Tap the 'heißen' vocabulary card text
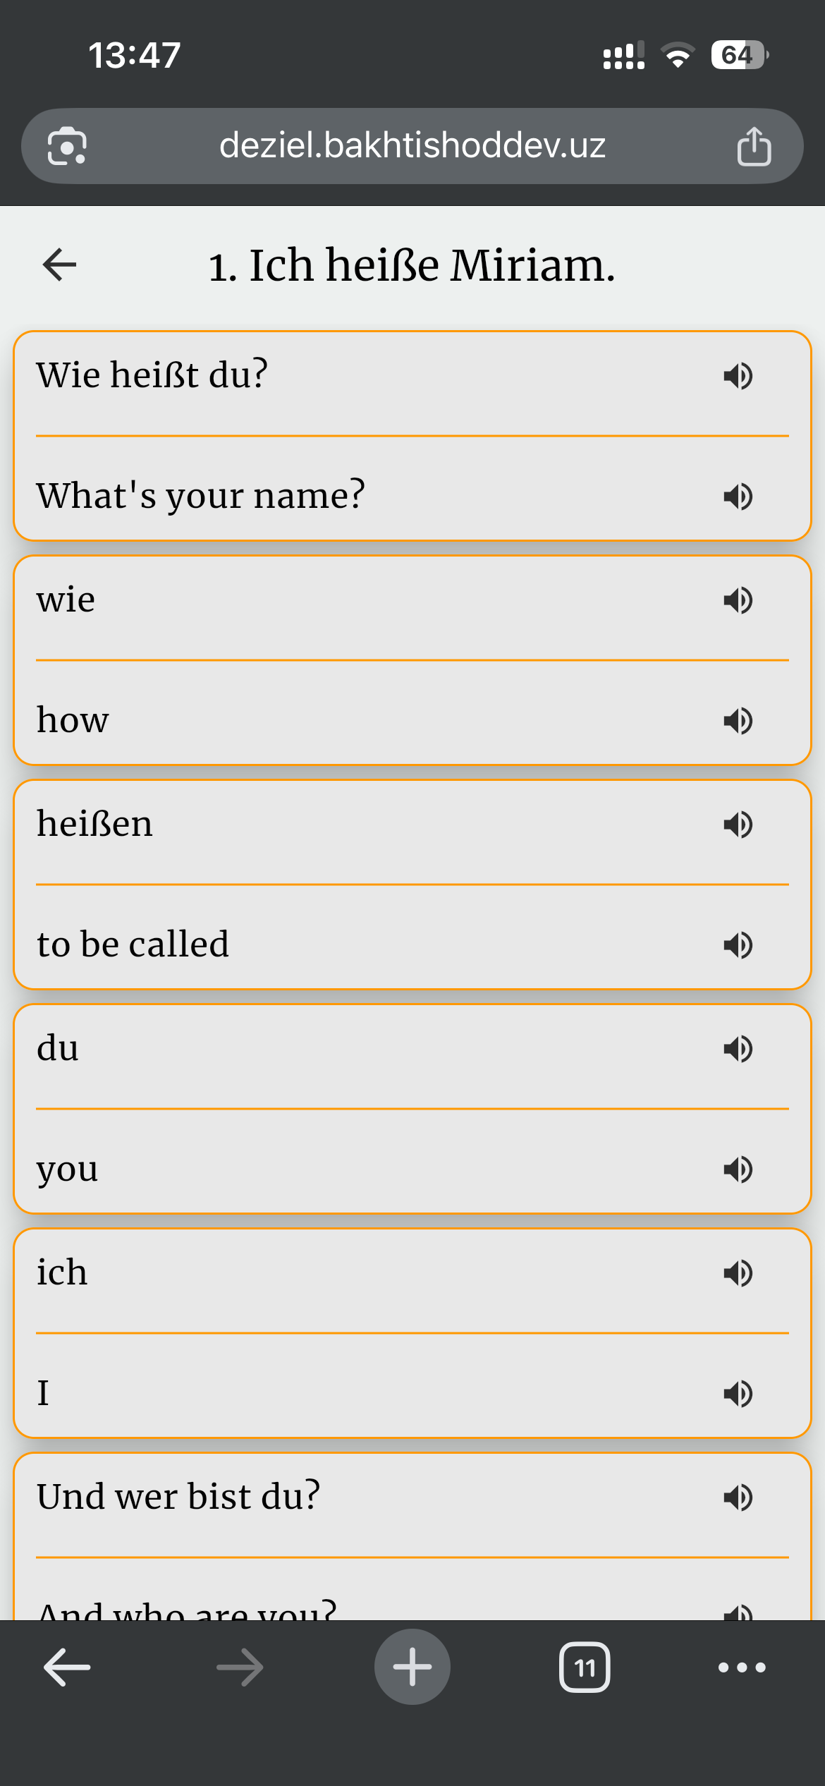The height and width of the screenshot is (1786, 825). point(95,824)
